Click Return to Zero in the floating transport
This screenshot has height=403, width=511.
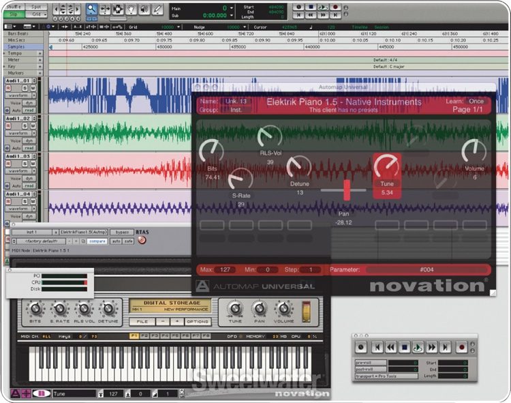[377, 347]
